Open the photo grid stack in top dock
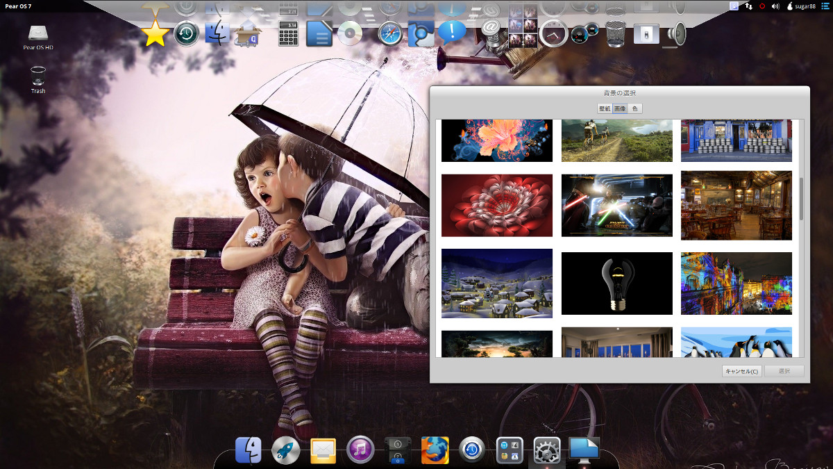 (523, 33)
